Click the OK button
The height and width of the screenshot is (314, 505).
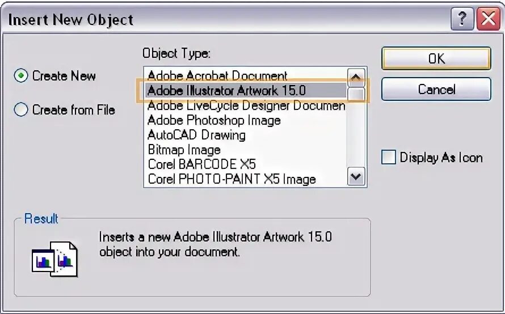point(436,58)
